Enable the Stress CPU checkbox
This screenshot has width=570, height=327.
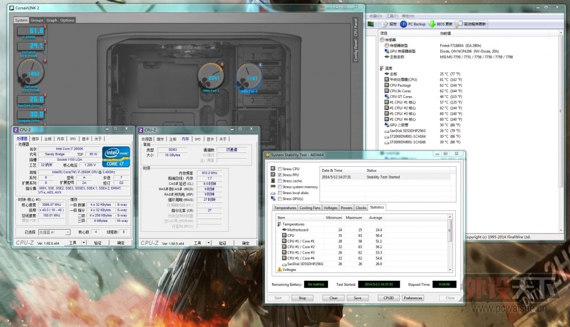[280, 169]
